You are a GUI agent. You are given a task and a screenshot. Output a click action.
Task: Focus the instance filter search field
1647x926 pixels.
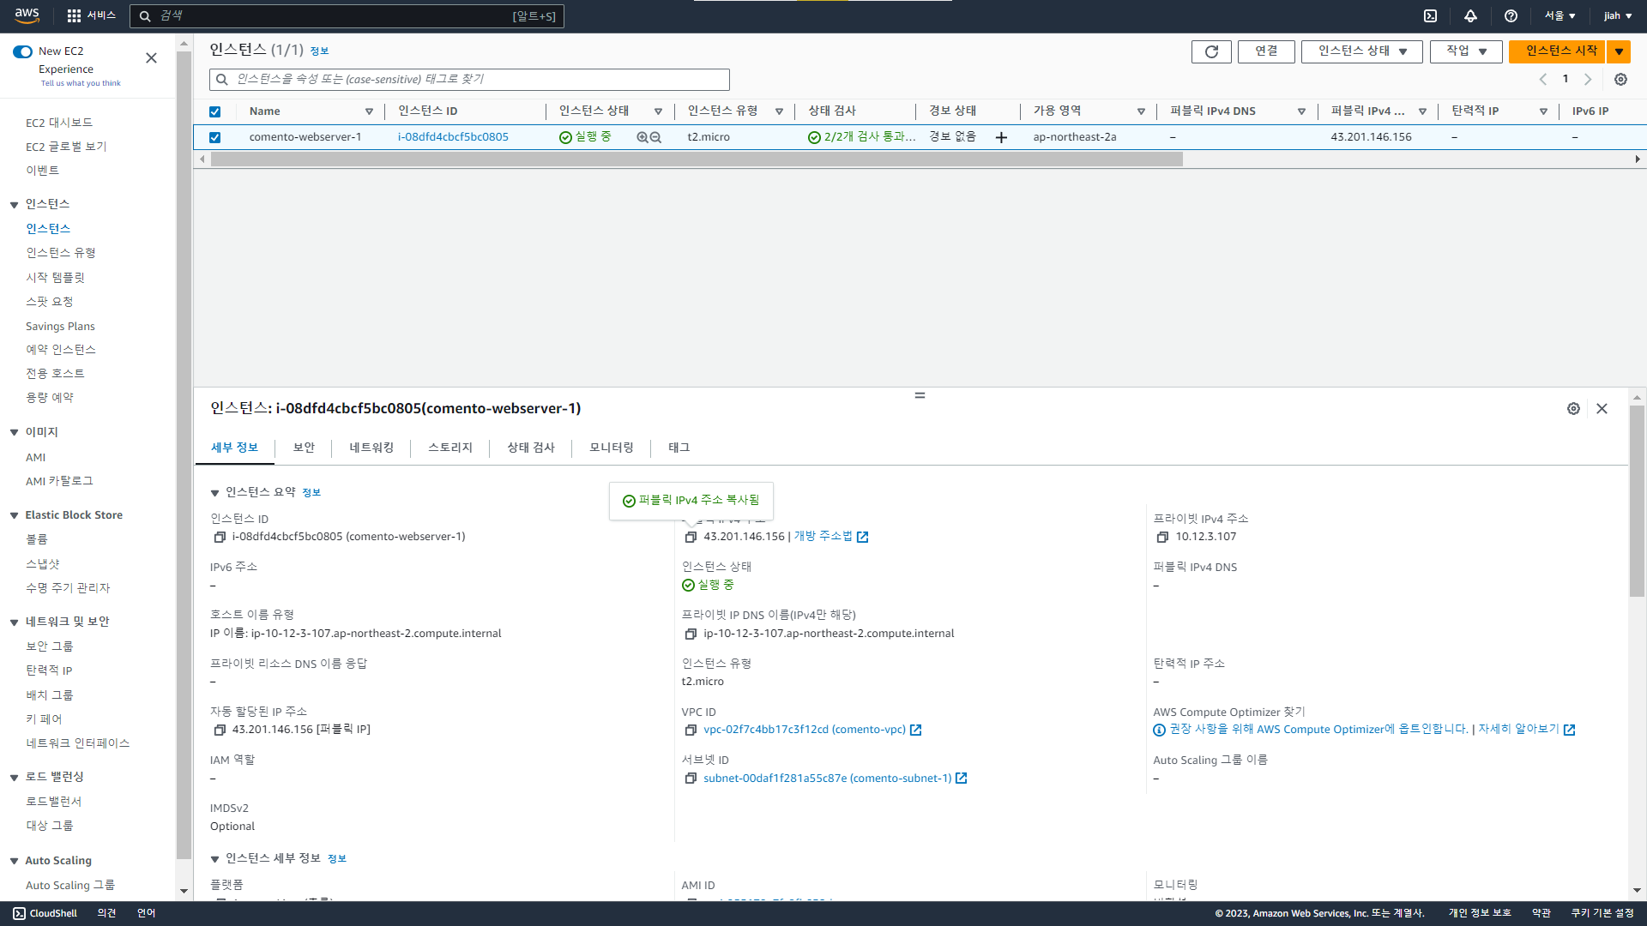click(x=469, y=79)
